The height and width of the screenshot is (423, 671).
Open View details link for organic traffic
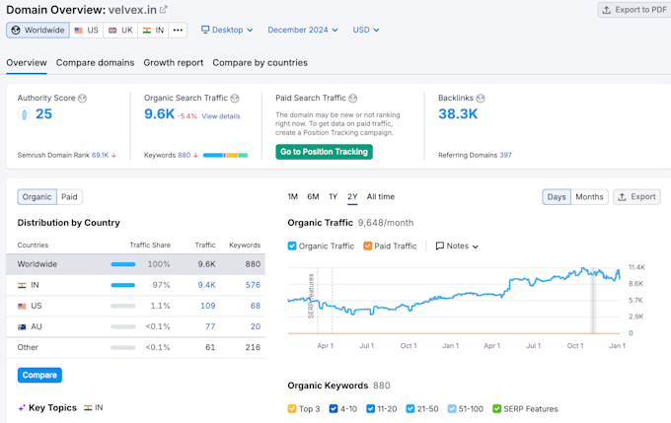coord(221,116)
